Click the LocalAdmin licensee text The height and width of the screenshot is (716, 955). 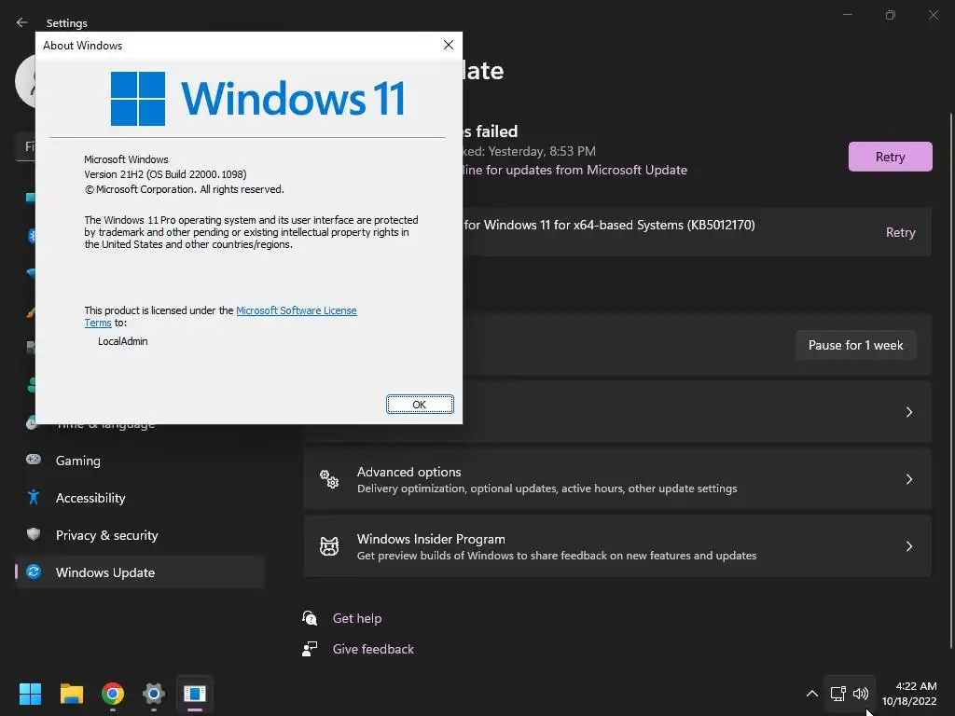point(122,341)
